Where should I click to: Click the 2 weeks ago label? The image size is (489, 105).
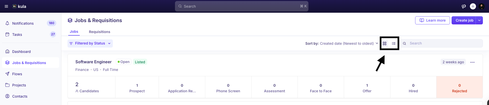[x=453, y=62]
